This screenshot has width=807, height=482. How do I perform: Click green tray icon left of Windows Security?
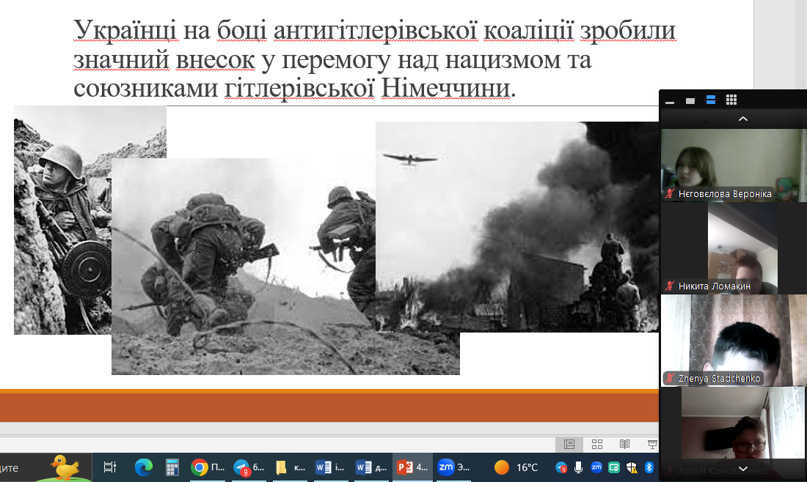(x=614, y=467)
